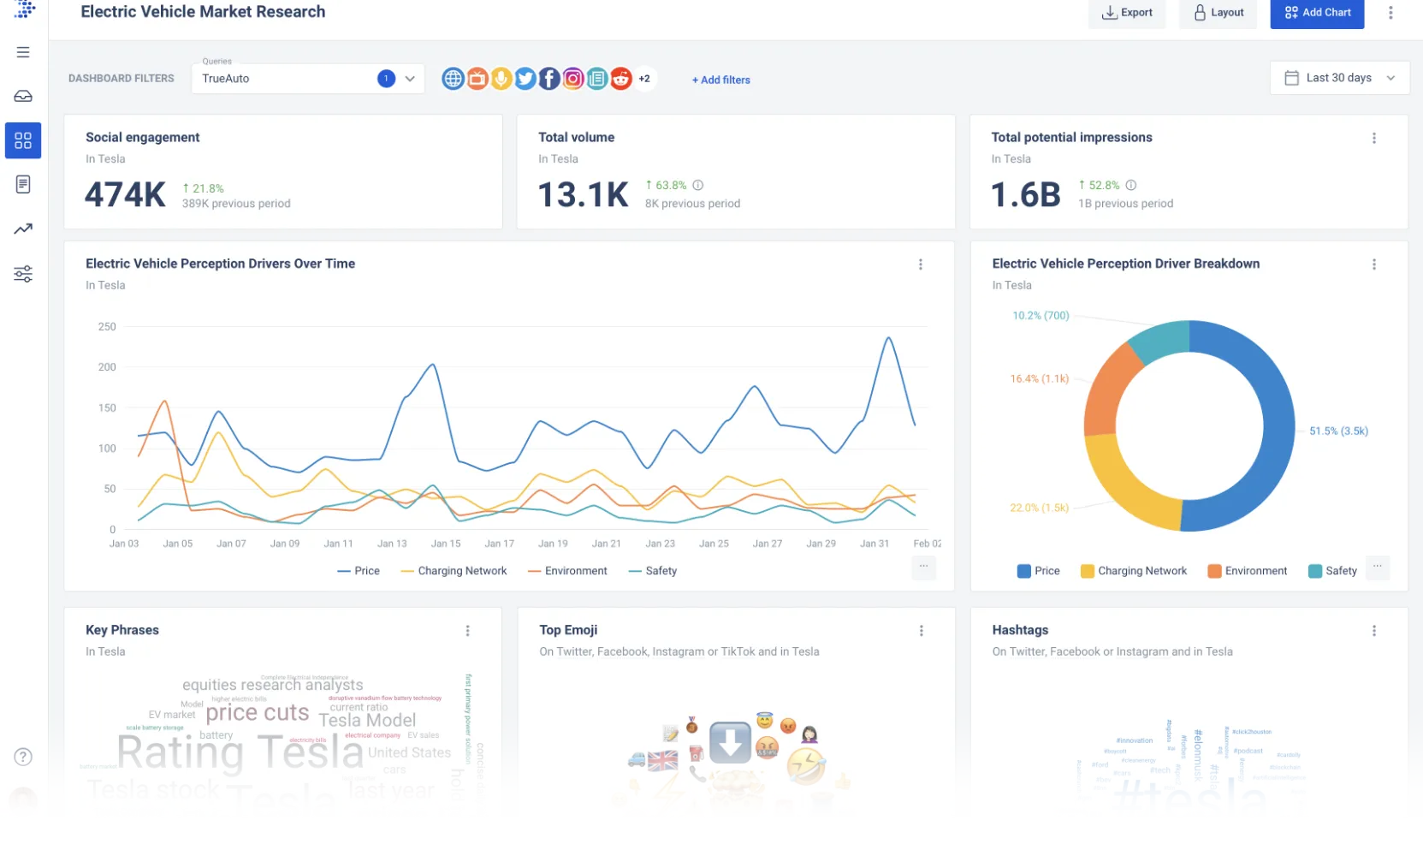Show the +2 additional sources
Viewport: 1423px width, 856px height.
tap(644, 79)
